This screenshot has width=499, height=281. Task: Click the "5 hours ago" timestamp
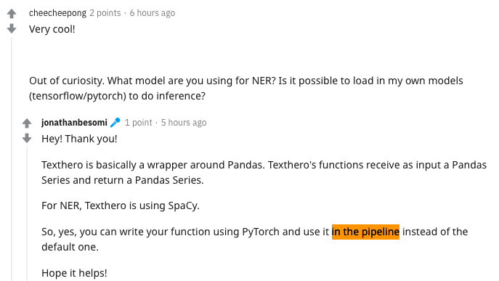[x=184, y=123]
